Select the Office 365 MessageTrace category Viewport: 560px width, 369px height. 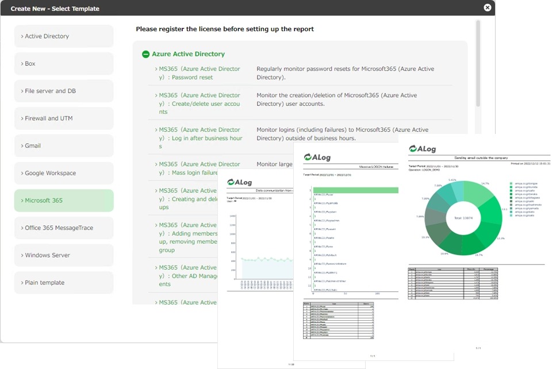63,228
